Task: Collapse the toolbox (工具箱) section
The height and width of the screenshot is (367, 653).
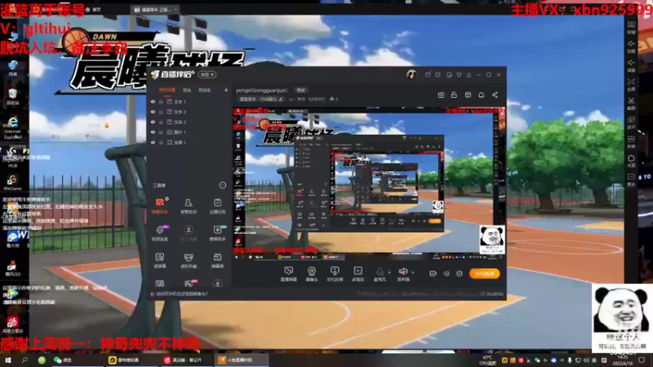Action: click(x=222, y=185)
